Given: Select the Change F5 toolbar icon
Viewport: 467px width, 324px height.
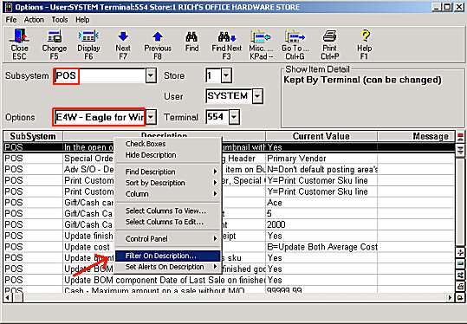Looking at the screenshot, I should coord(55,44).
